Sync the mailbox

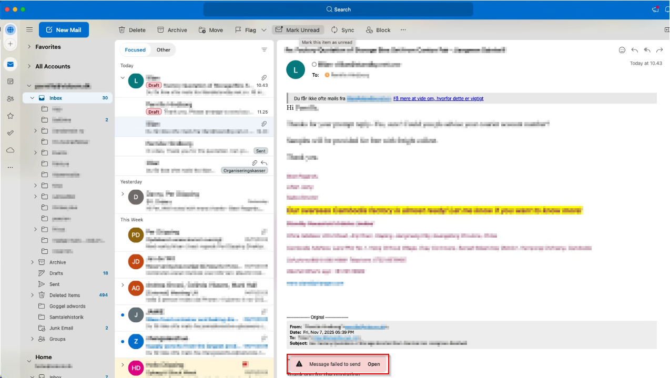point(342,30)
